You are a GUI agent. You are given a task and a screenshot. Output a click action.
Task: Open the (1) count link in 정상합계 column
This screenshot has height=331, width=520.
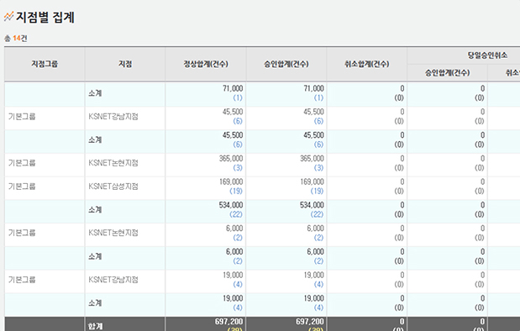click(238, 97)
